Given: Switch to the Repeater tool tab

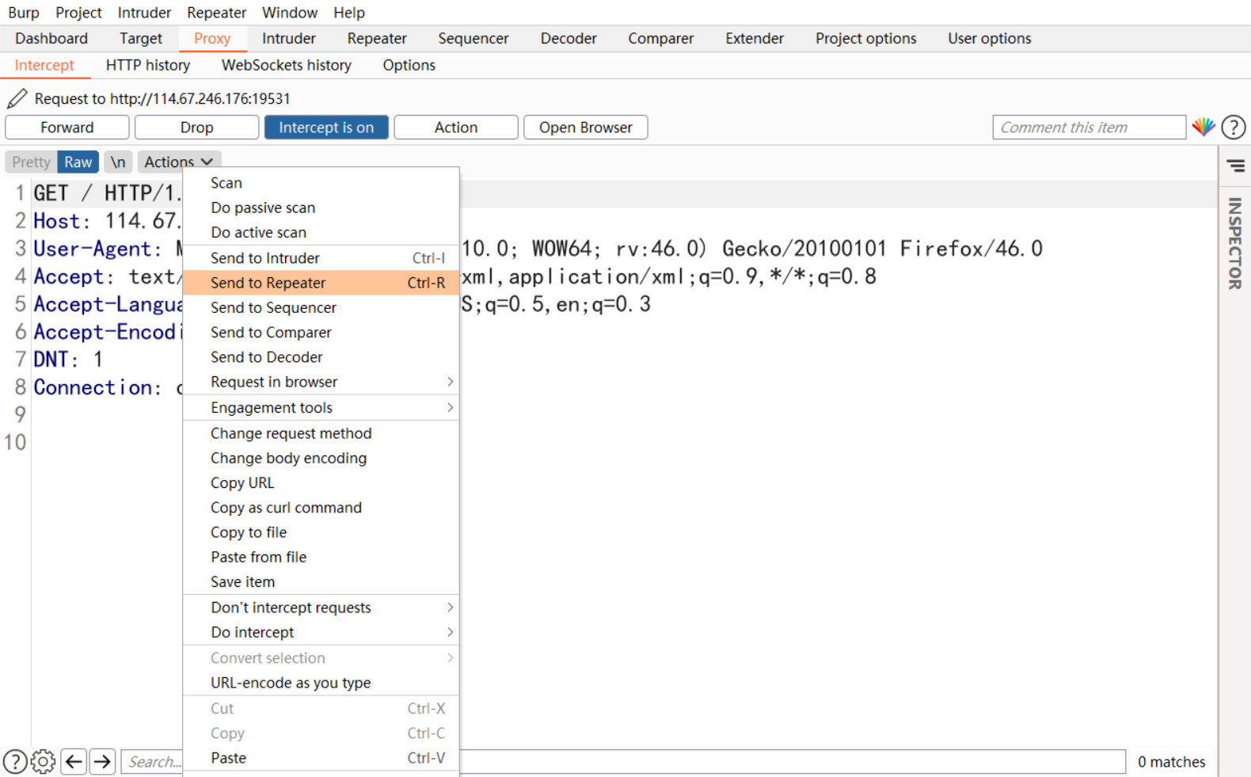Looking at the screenshot, I should pyautogui.click(x=377, y=38).
